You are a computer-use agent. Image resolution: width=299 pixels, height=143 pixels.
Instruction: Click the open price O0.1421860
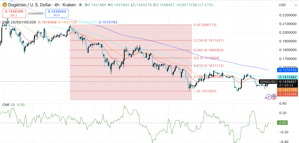pyautogui.click(x=96, y=5)
